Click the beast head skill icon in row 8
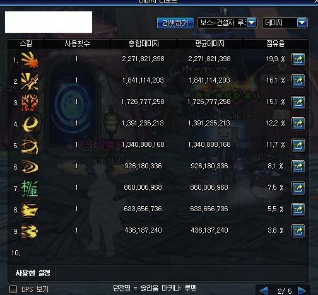Screen dimensions: 318x295 coord(30,210)
